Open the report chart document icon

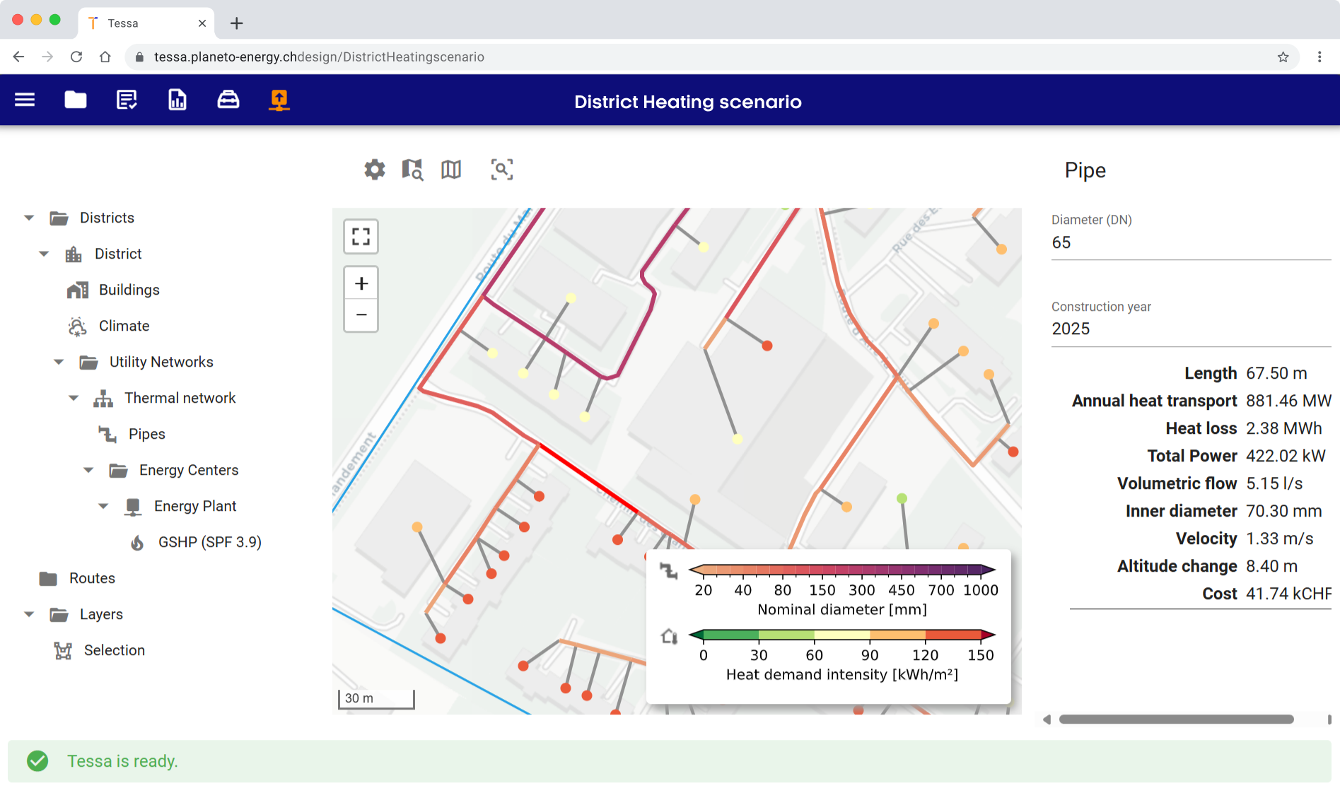[177, 100]
